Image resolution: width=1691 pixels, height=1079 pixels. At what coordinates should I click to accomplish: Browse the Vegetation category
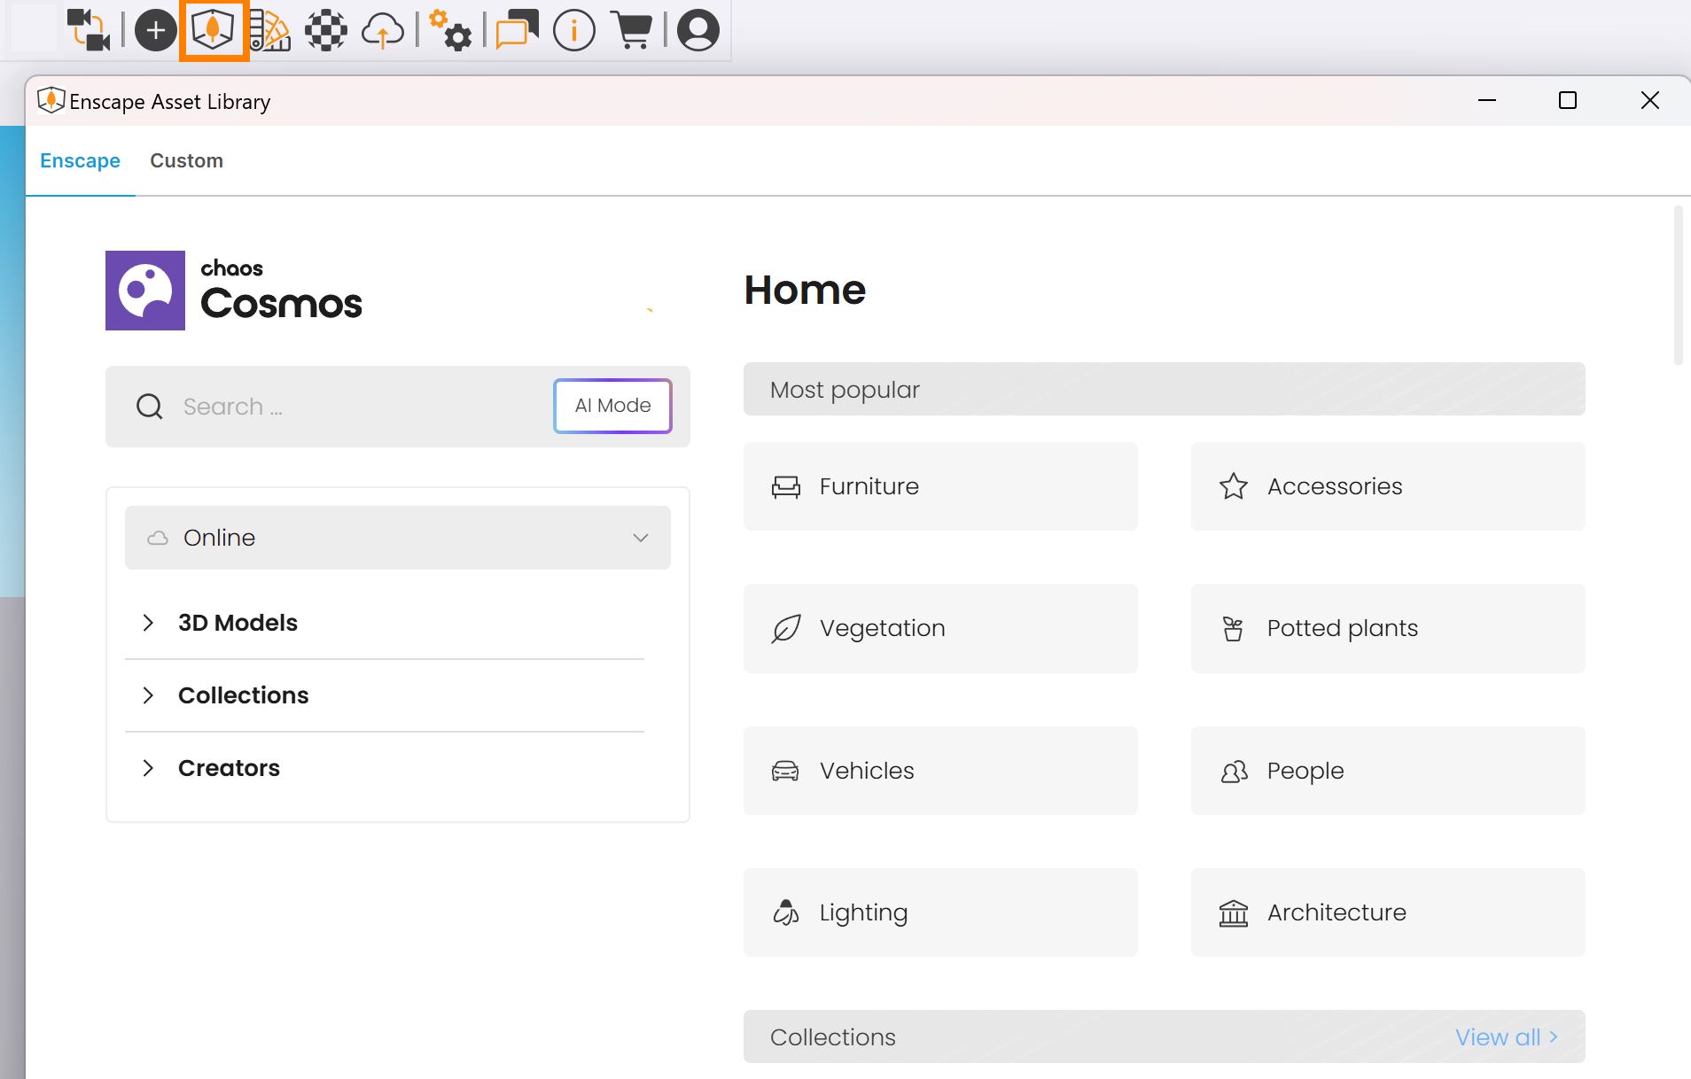[940, 628]
